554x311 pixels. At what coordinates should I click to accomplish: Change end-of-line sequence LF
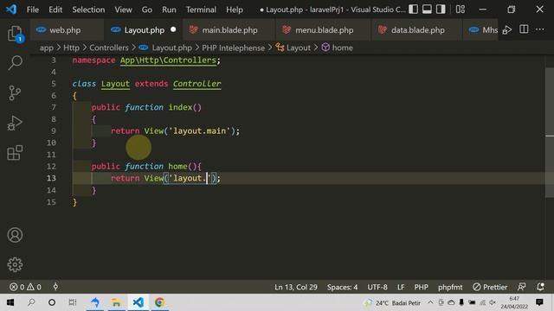[401, 287]
